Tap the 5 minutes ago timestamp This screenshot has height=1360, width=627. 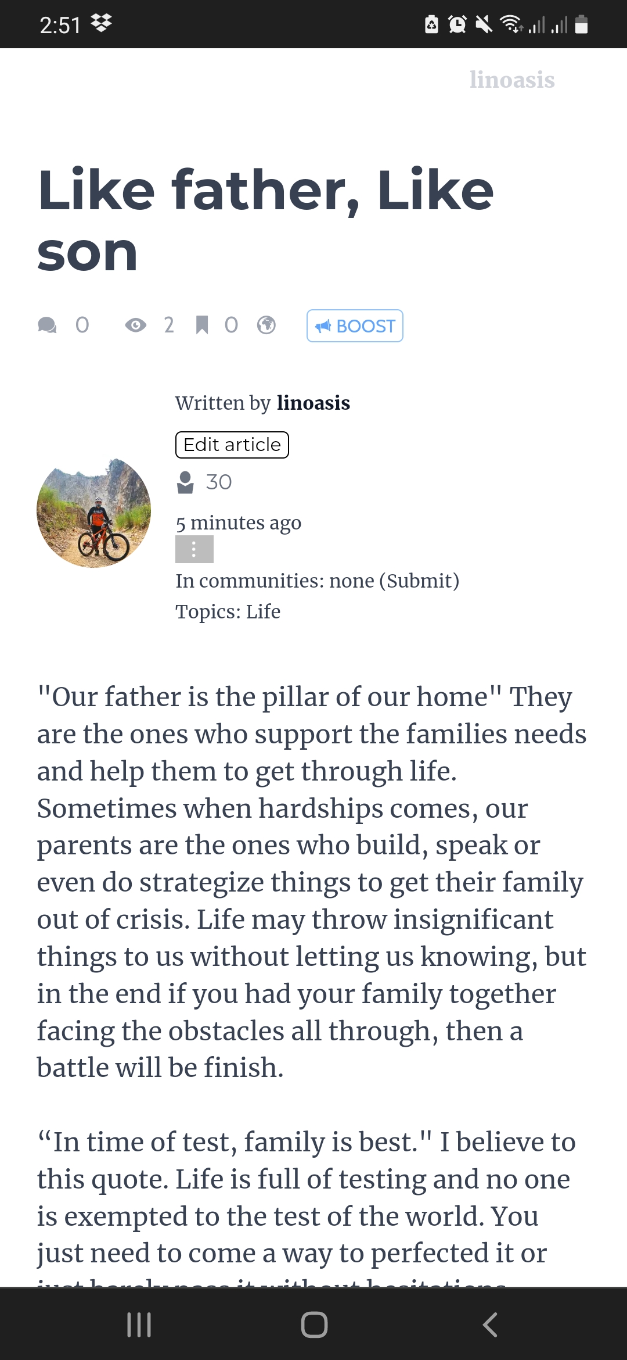click(x=239, y=522)
